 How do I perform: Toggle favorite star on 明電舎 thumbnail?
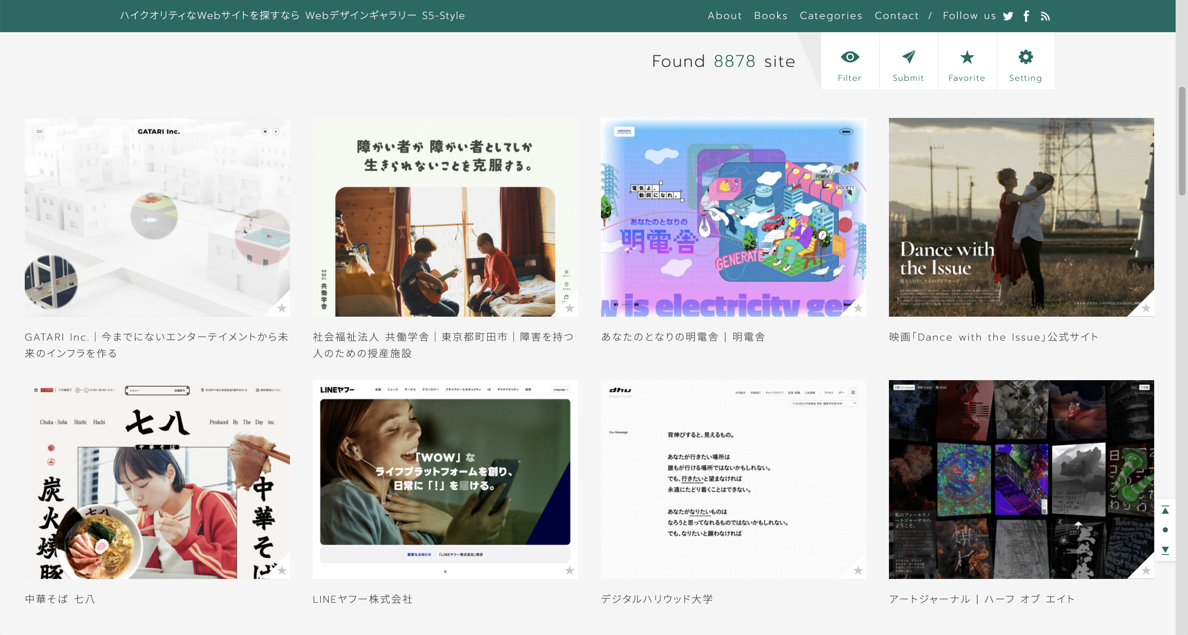click(858, 308)
